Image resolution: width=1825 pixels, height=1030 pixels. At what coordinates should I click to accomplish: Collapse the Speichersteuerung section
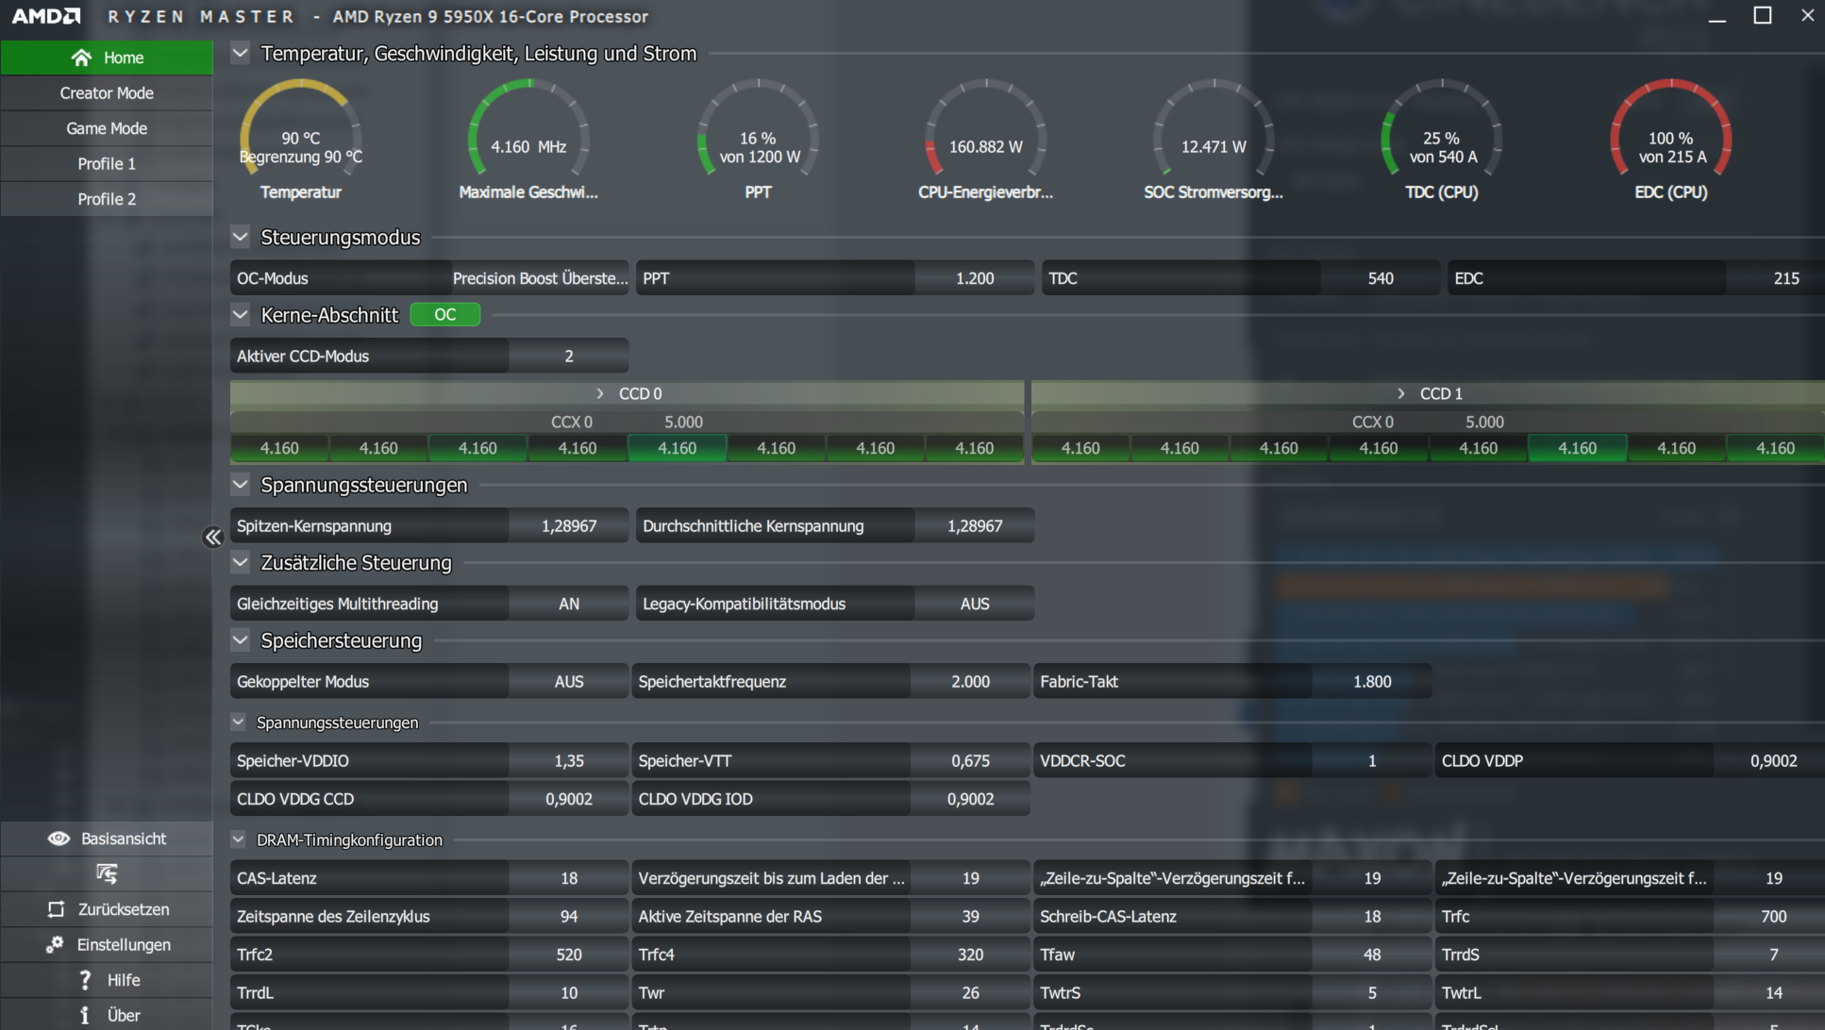coord(241,640)
